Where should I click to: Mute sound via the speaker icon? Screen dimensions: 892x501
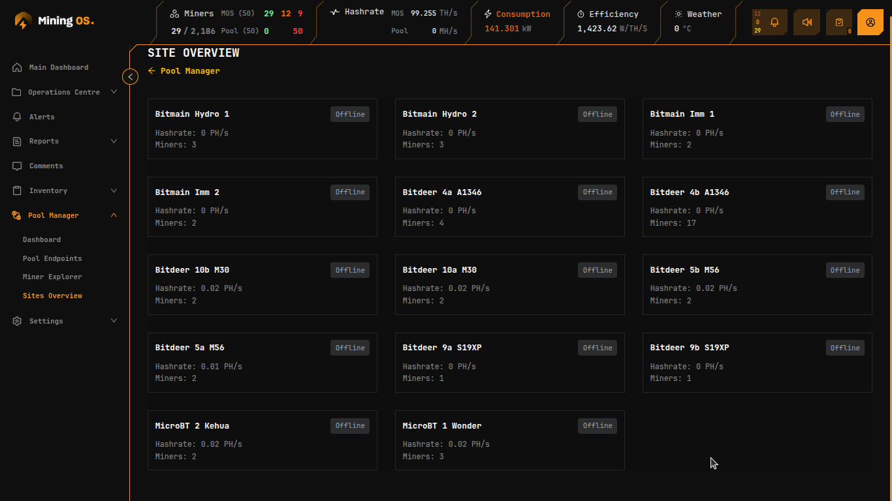tap(806, 22)
